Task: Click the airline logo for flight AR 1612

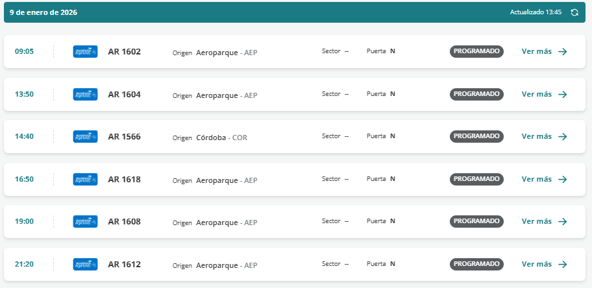Action: 85,264
